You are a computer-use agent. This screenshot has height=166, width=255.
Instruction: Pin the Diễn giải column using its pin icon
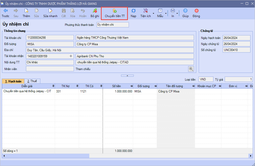coord(53,86)
